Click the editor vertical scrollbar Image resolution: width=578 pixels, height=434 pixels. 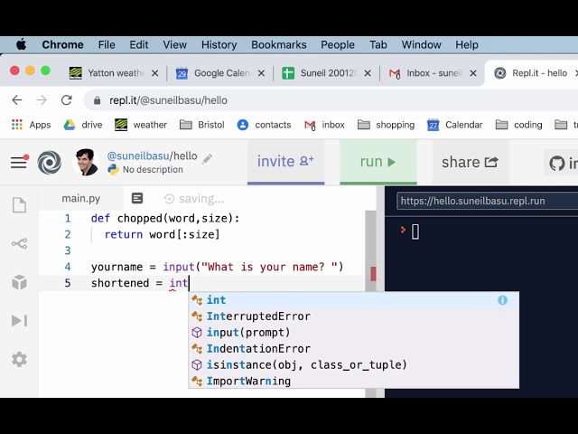click(x=370, y=304)
